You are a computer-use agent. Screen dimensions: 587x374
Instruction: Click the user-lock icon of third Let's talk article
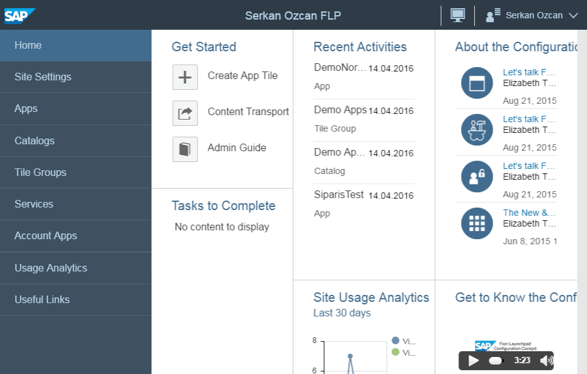[477, 177]
